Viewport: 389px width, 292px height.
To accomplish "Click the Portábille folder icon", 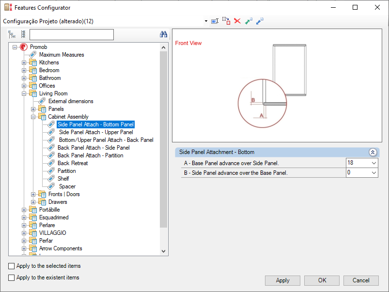I will [x=33, y=209].
